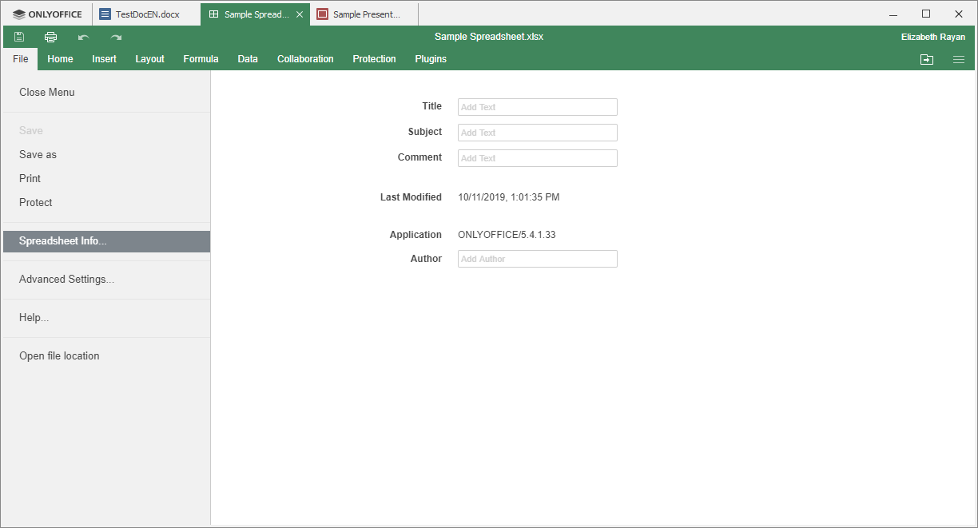Click the Undo arrow icon

[x=82, y=37]
